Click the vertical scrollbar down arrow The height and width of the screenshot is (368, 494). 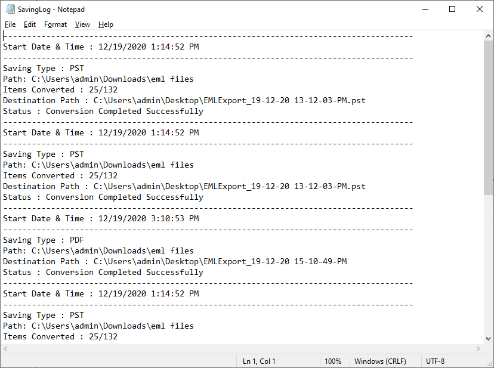pos(488,339)
